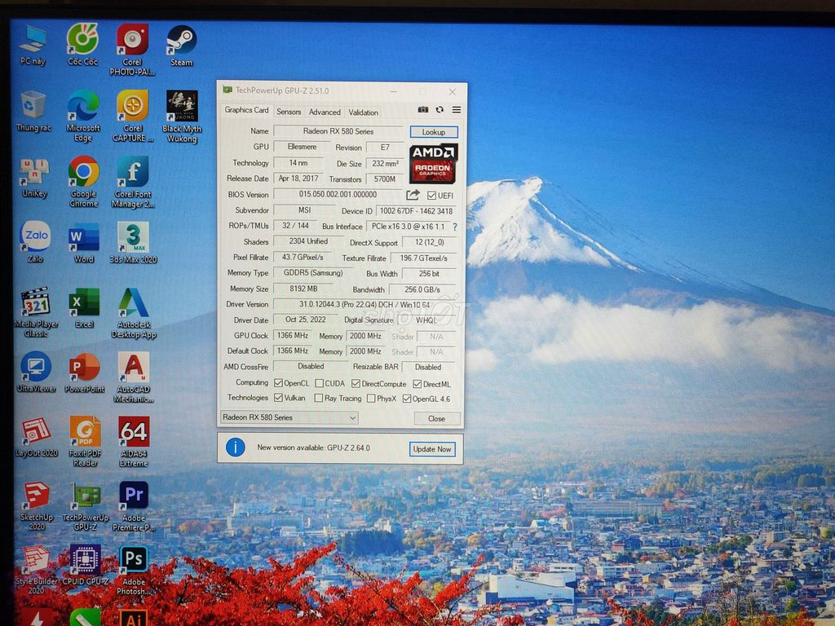Click the Lookup button
This screenshot has width=835, height=626.
coord(433,131)
